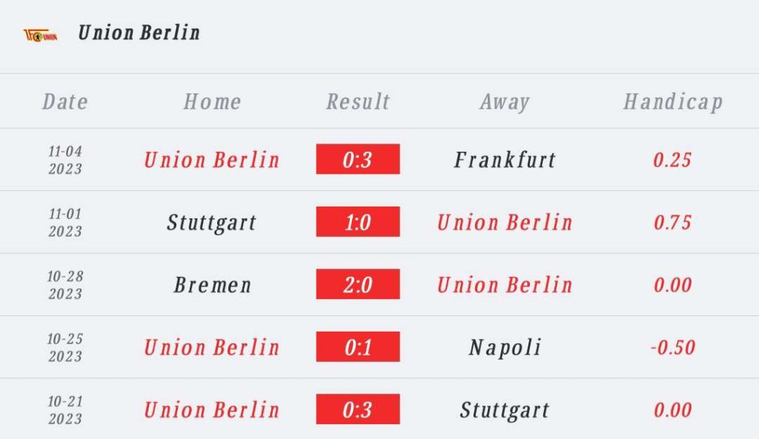Open the Union Berlin team title
Screen dimensions: 759x439
pyautogui.click(x=139, y=33)
